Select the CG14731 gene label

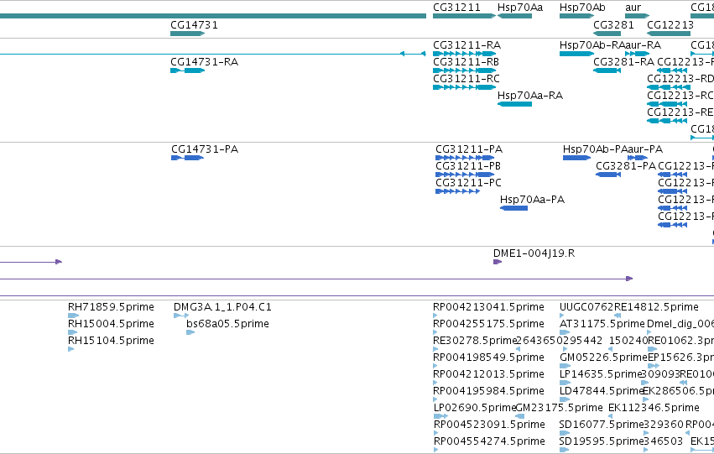pyautogui.click(x=194, y=25)
